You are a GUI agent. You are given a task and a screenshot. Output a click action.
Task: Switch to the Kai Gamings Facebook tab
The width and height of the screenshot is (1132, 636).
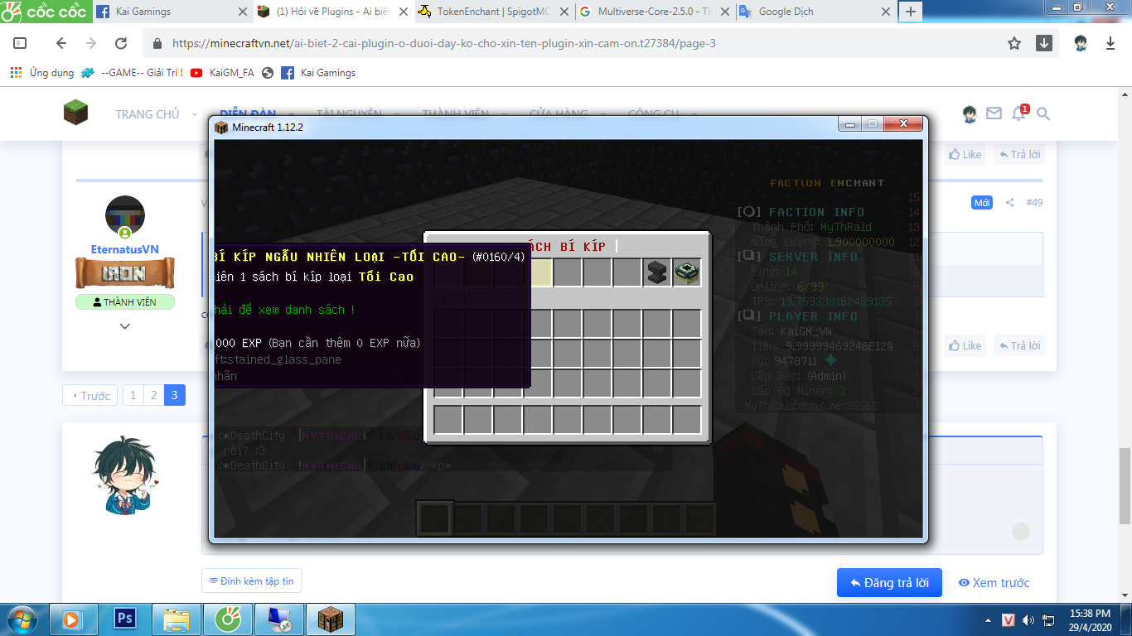click(x=172, y=12)
